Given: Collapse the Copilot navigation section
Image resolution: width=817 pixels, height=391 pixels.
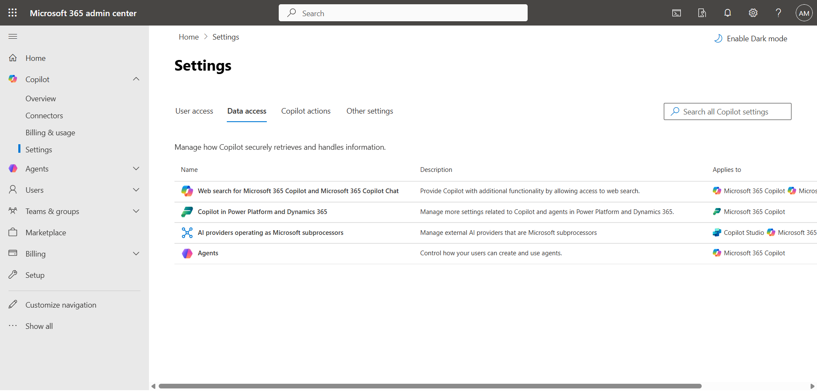Looking at the screenshot, I should coord(136,79).
